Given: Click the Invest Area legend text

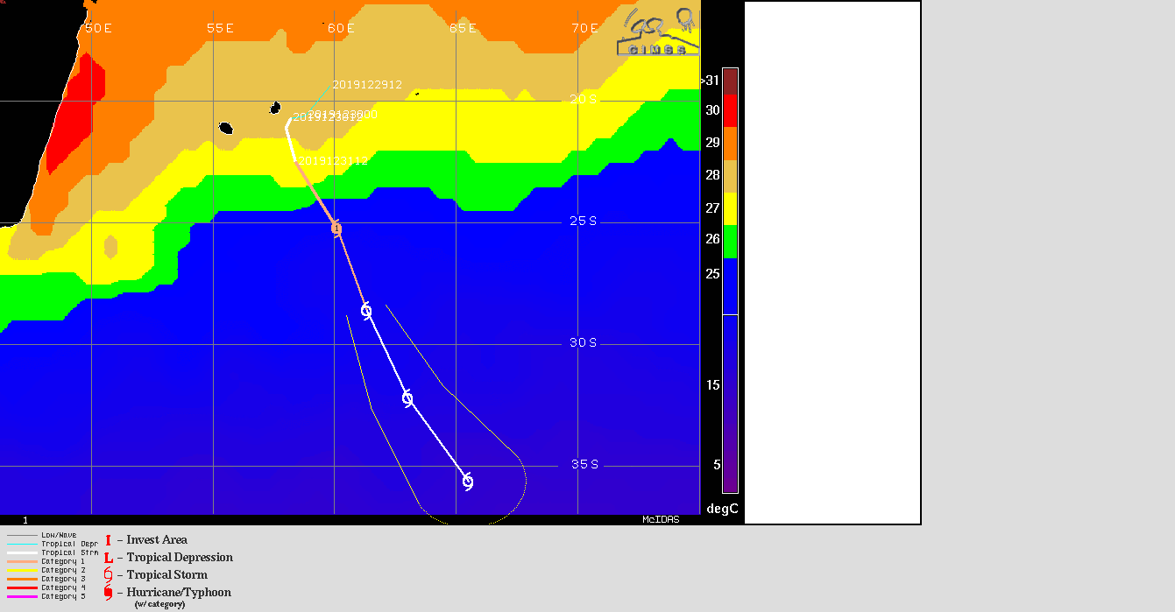Looking at the screenshot, I should pos(157,540).
